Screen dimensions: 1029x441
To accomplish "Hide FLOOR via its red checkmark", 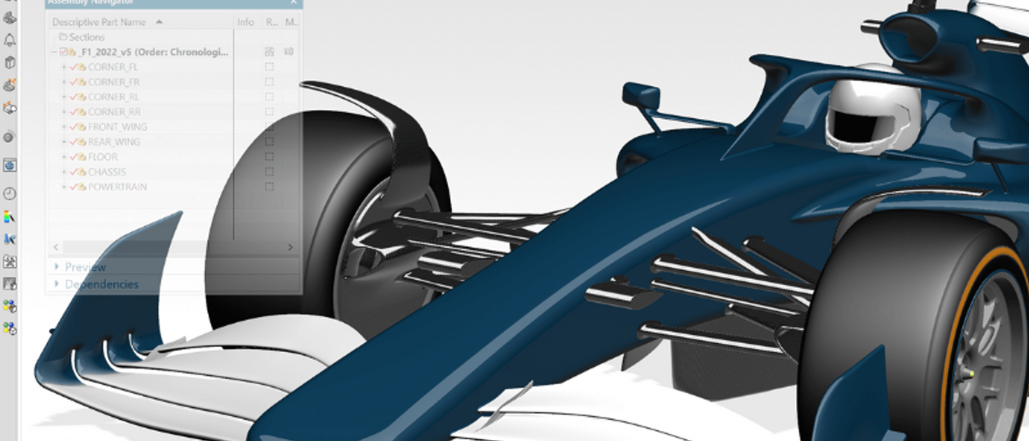I will tap(73, 157).
